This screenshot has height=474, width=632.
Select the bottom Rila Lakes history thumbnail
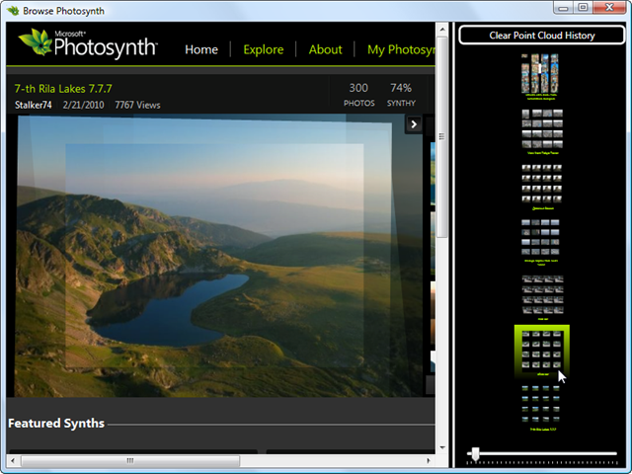pos(541,403)
